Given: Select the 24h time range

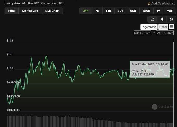Looking at the screenshot, I should click(x=85, y=11).
